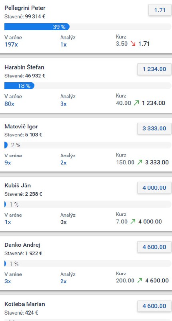
Task: Click the green trend arrow for Kubiš Ján
Action: (133, 221)
